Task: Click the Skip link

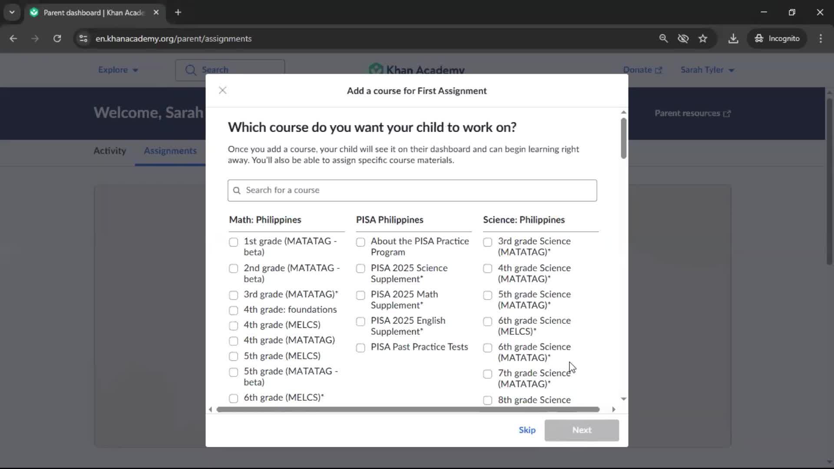Action: 527,430
